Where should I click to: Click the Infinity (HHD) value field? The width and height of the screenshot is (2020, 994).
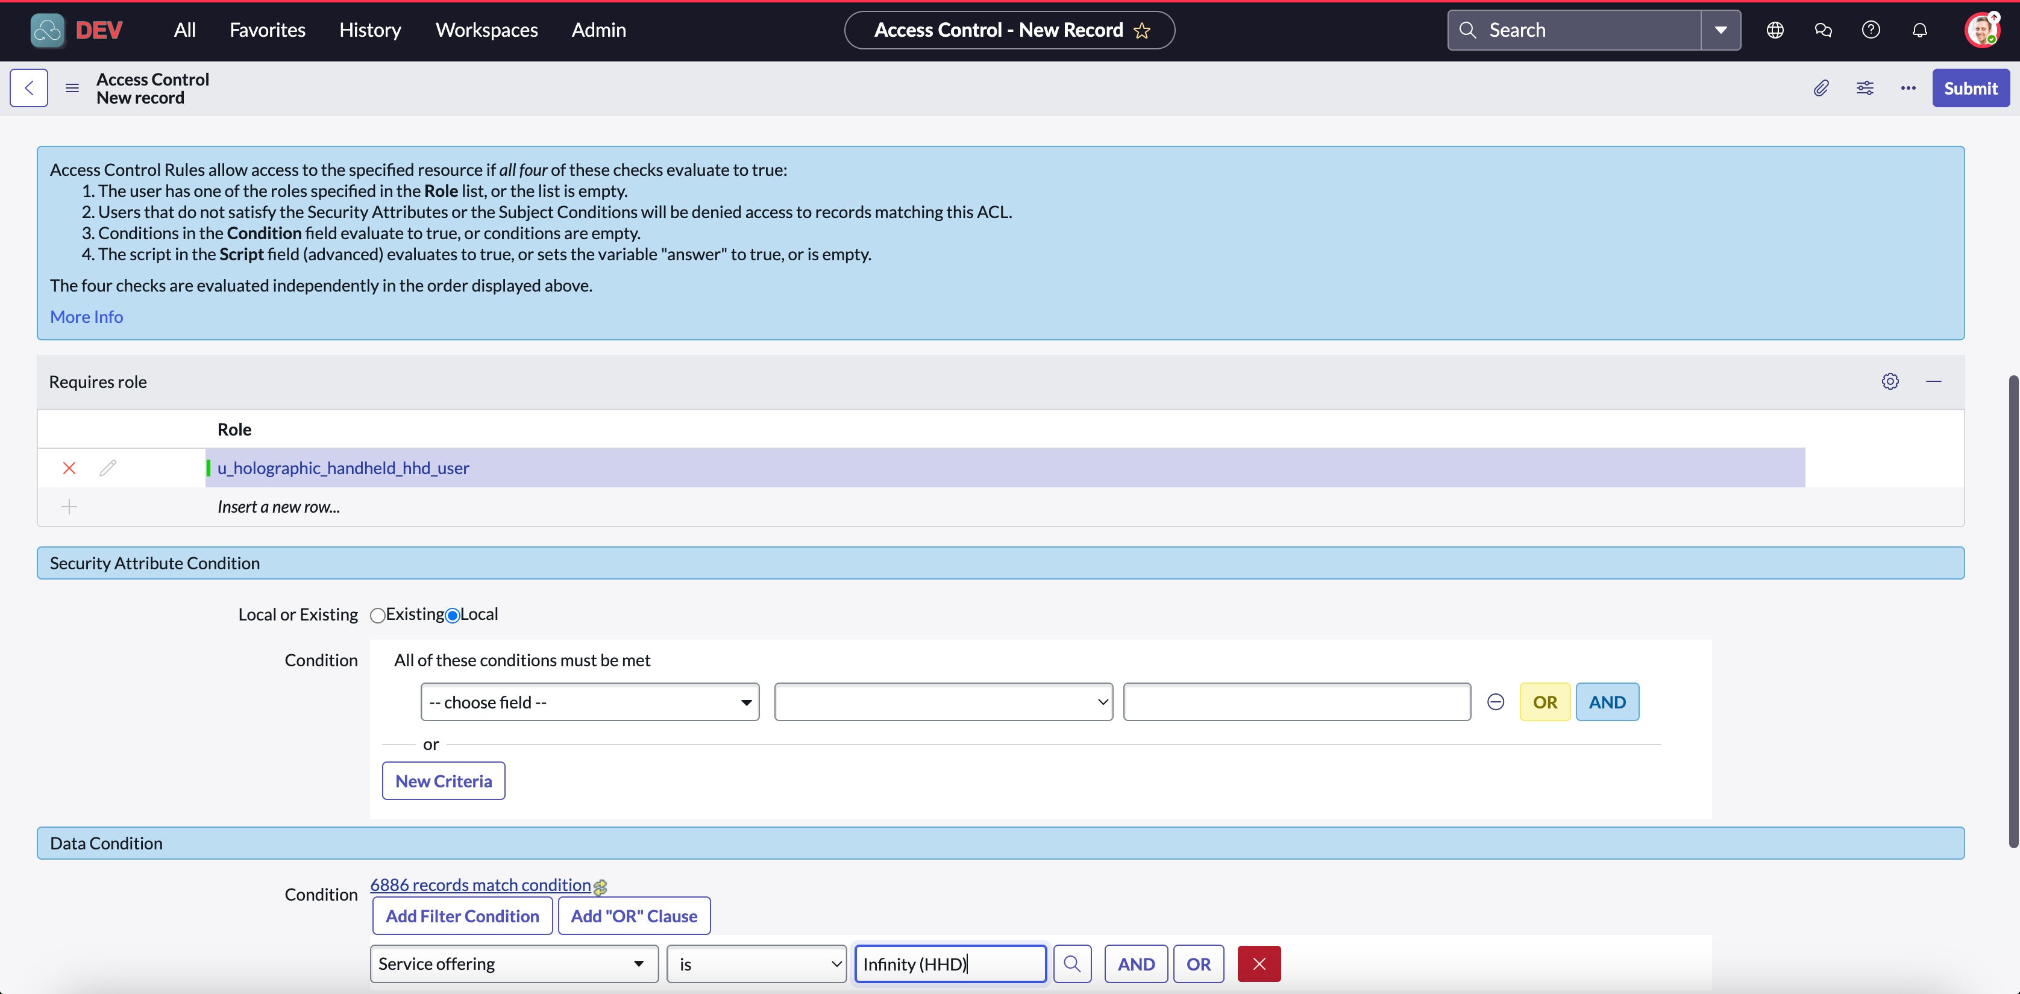tap(950, 963)
